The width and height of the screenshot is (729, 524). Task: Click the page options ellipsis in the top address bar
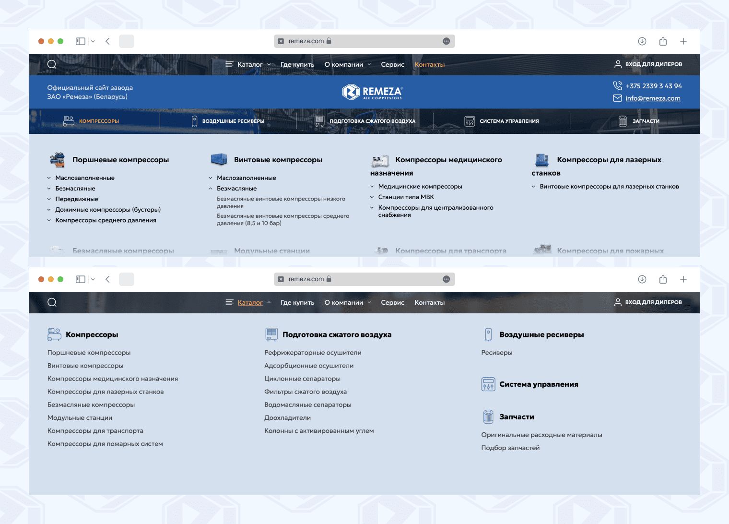tap(447, 41)
